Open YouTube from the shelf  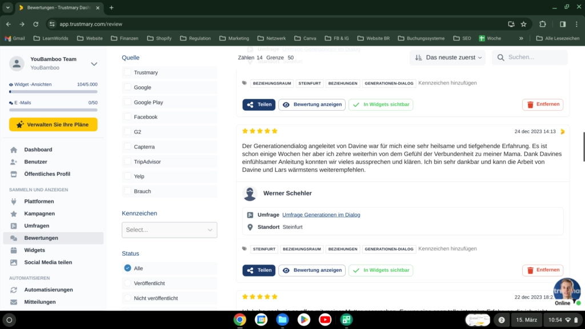pyautogui.click(x=325, y=320)
